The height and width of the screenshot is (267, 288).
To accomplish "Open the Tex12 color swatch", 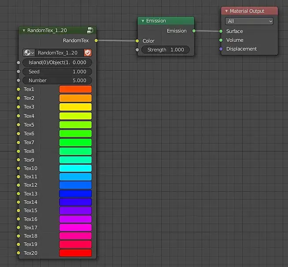I will [x=75, y=185].
